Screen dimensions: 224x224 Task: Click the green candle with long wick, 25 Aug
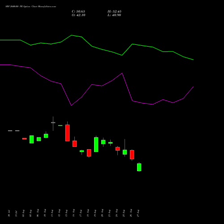point(125,152)
